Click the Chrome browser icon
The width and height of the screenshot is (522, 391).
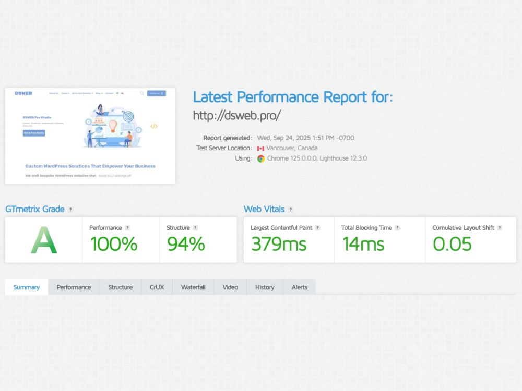click(x=261, y=158)
